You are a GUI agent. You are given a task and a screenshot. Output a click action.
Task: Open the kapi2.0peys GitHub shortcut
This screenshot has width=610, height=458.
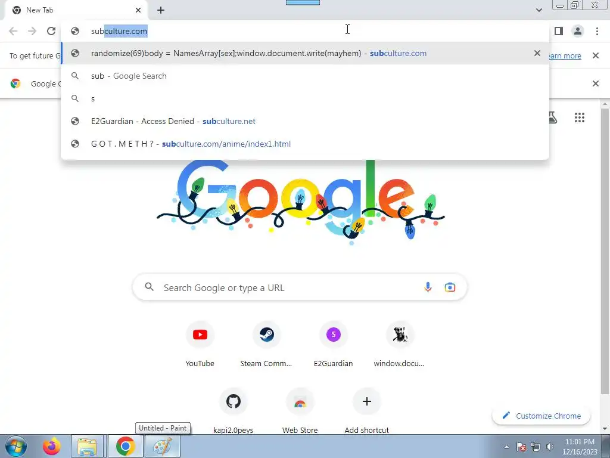tap(234, 411)
